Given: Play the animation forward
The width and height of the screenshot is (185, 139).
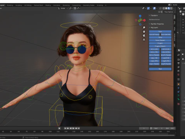Looking at the screenshot, I should [x=73, y=128].
